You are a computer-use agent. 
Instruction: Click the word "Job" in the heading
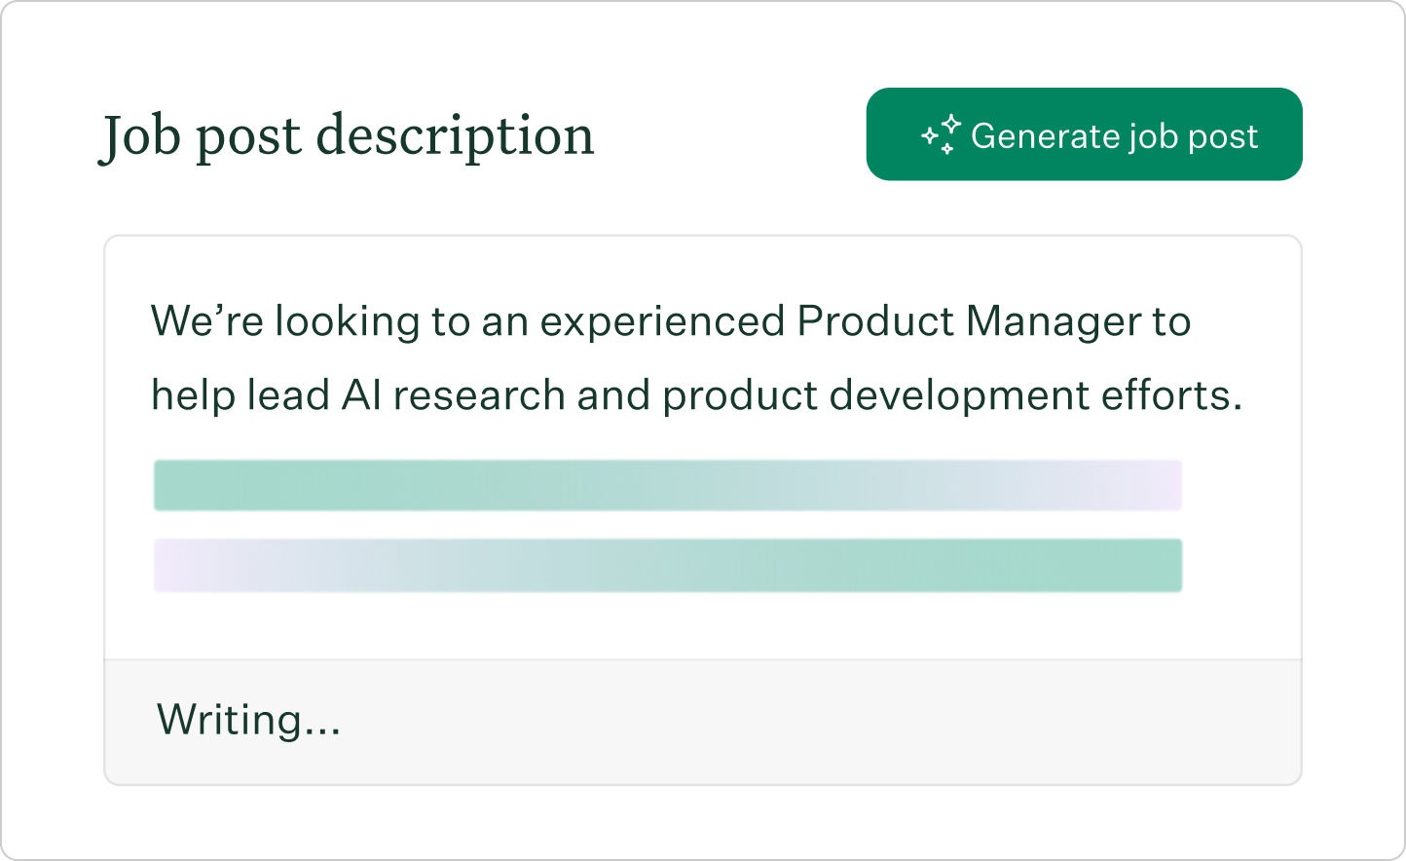140,136
